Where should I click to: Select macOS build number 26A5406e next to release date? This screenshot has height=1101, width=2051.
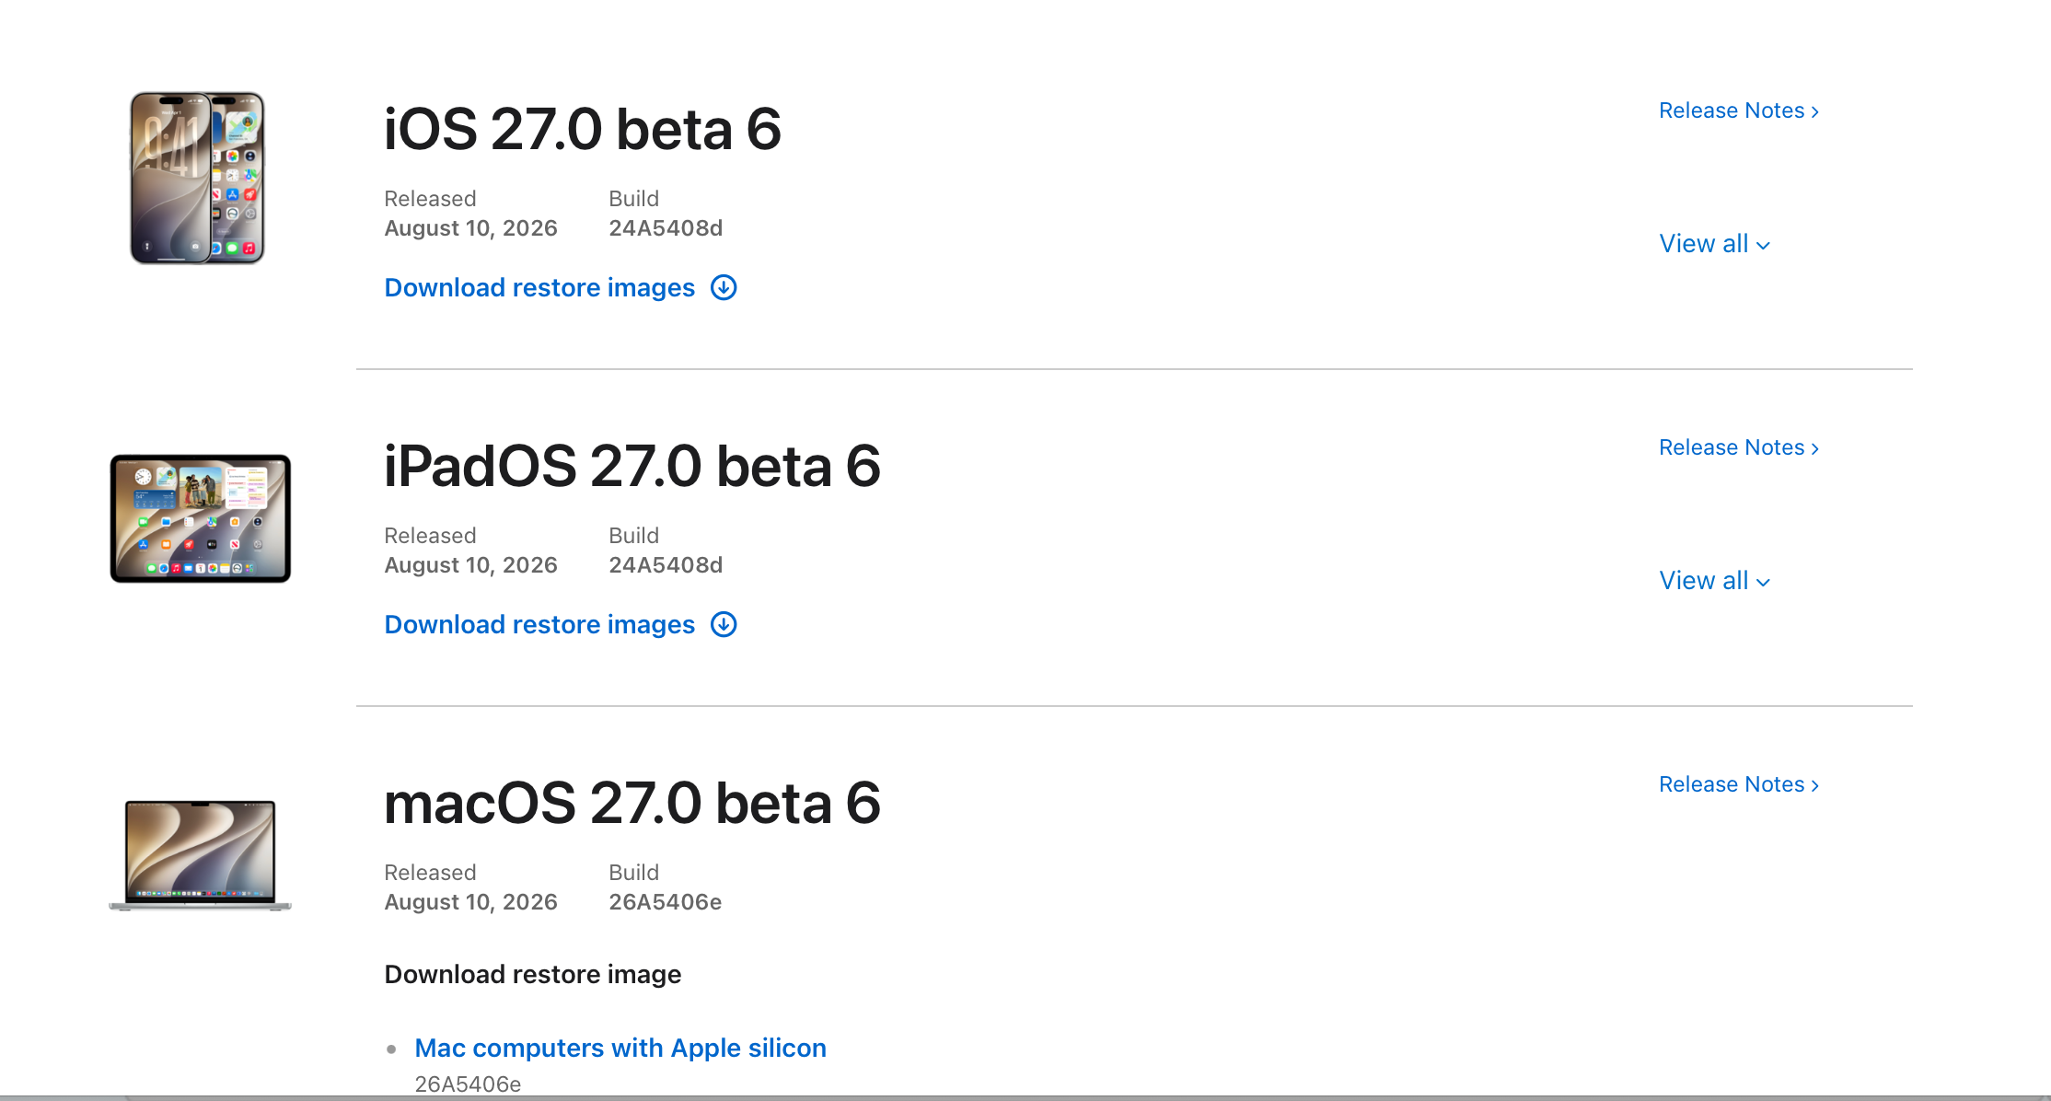tap(666, 902)
